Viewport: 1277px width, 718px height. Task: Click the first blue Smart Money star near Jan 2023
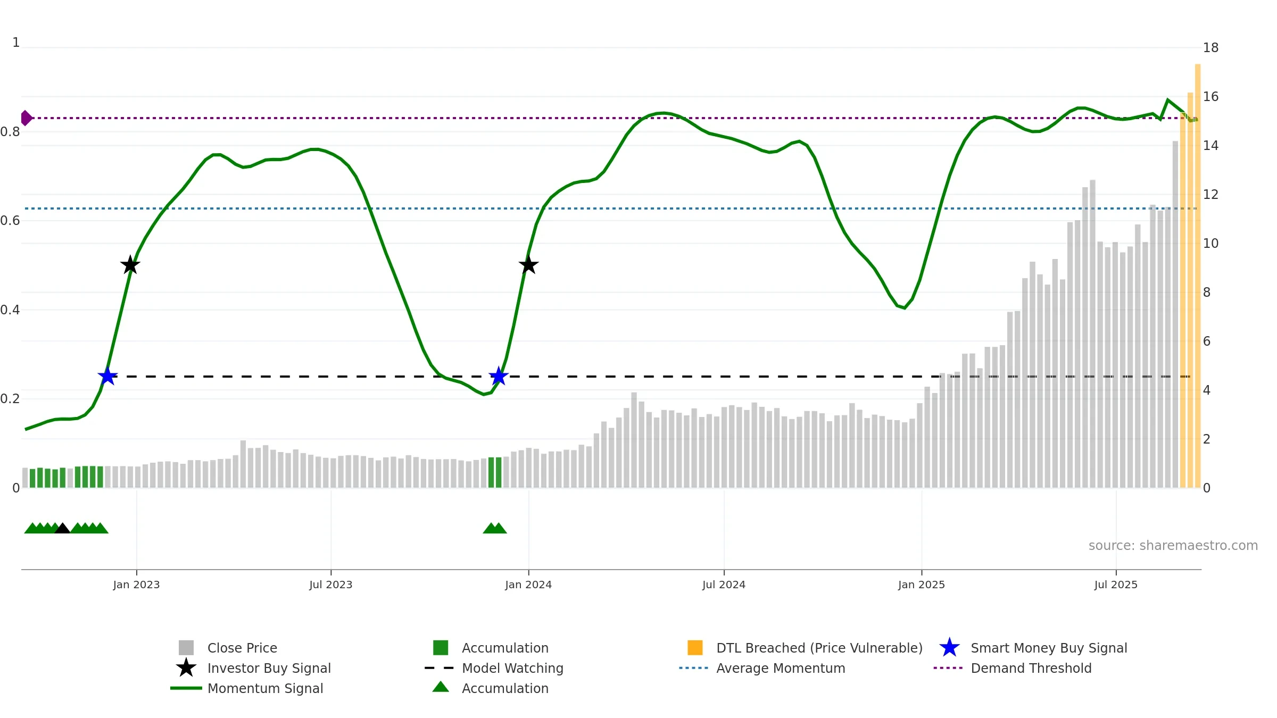click(x=107, y=376)
